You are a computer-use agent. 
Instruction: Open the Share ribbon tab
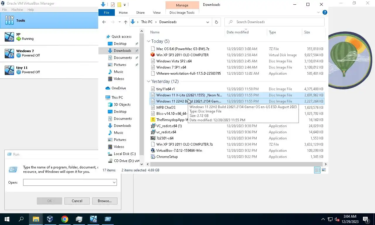coord(140,13)
